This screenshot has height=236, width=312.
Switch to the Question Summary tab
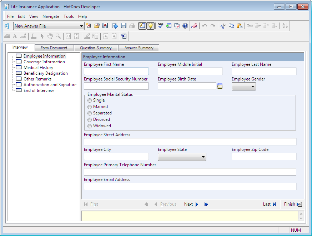click(96, 48)
